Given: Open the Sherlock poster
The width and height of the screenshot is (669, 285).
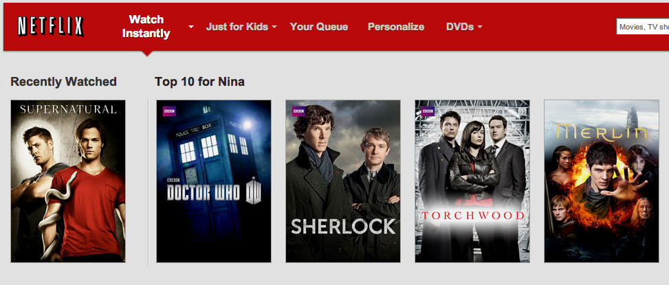Looking at the screenshot, I should click(x=343, y=181).
